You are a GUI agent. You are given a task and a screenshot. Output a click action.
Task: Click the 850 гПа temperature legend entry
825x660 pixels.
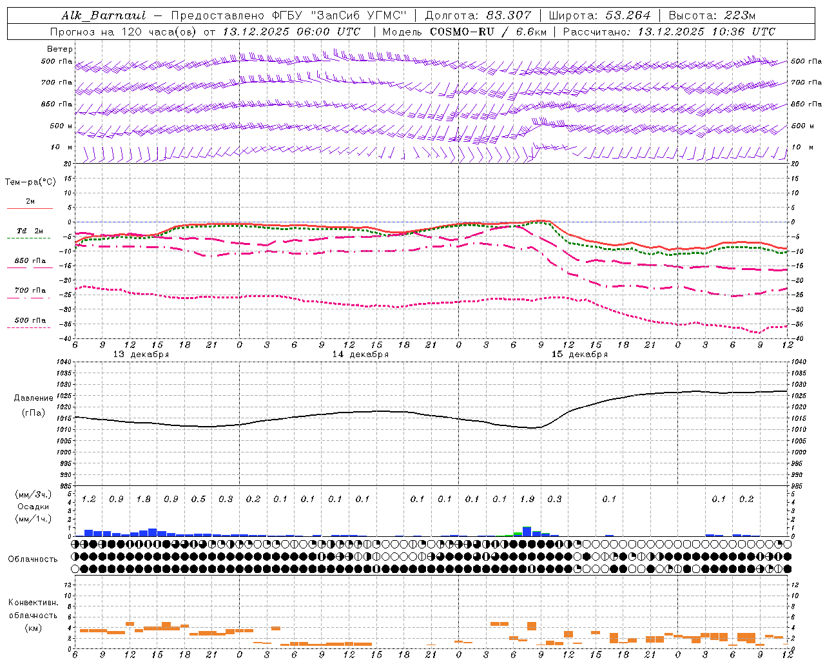coord(30,261)
